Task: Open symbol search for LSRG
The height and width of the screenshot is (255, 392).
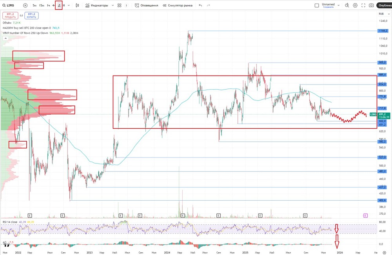Action: [8, 5]
